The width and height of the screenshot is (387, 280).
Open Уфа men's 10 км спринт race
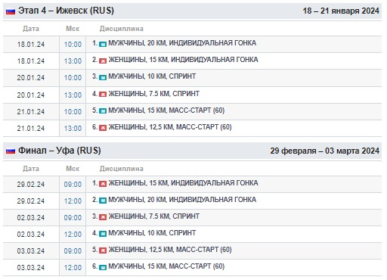click(x=152, y=233)
